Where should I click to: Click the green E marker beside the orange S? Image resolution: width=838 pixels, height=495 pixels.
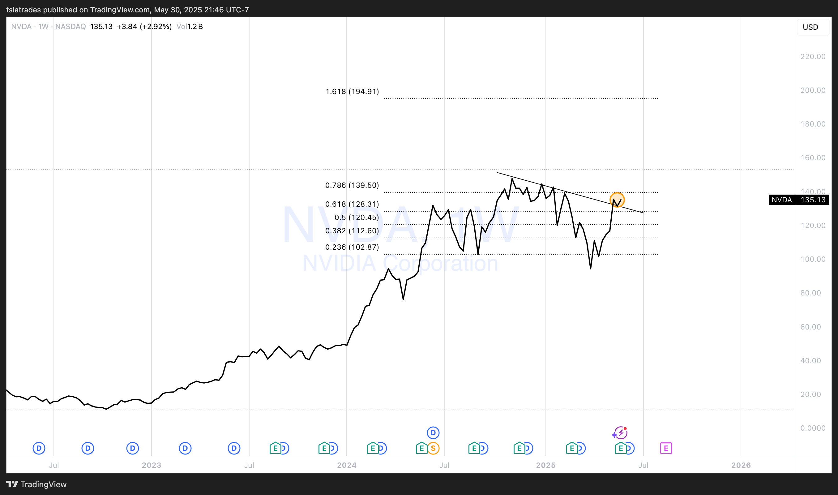[x=421, y=448]
